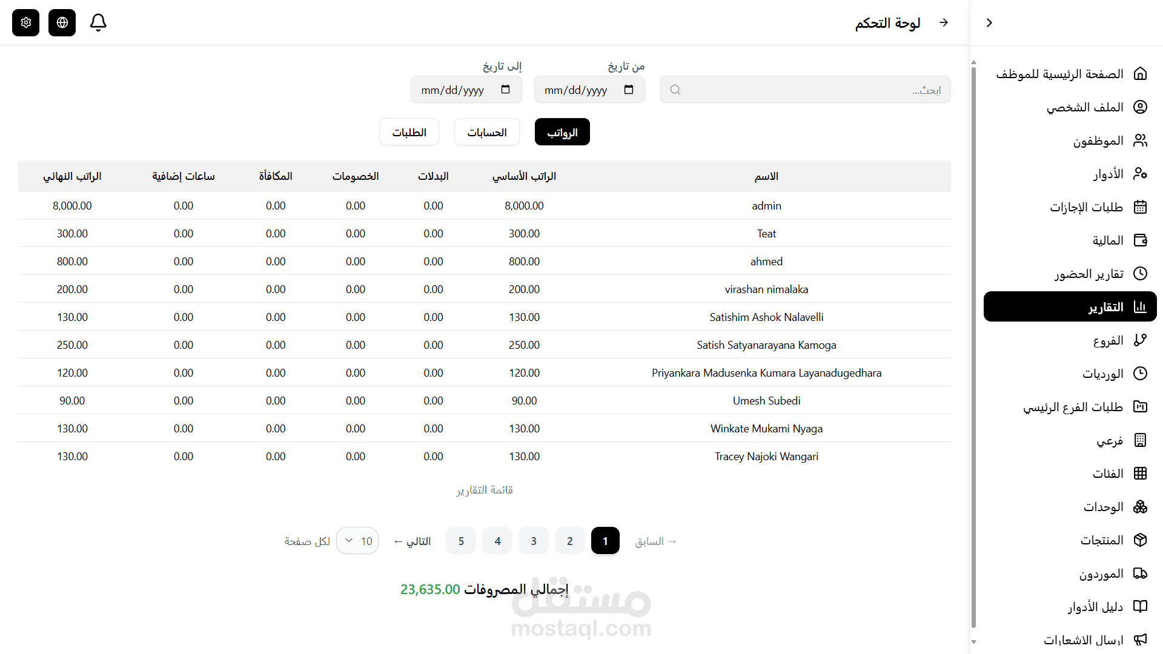
Task: Open طلبات الإجازات from the sidebar
Action: click(x=1085, y=207)
